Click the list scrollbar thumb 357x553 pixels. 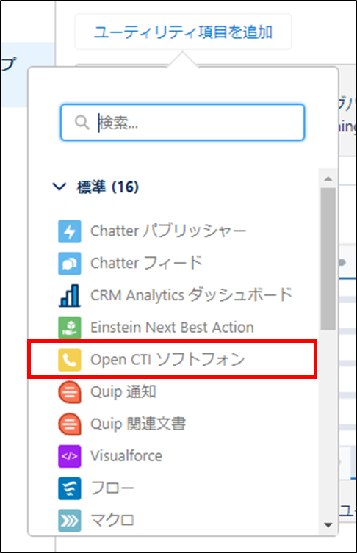[x=328, y=259]
